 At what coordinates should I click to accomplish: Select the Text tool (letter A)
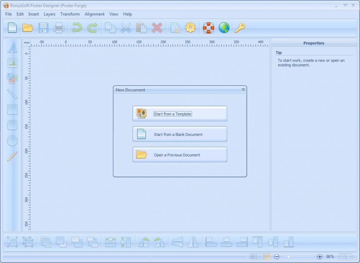(12, 48)
